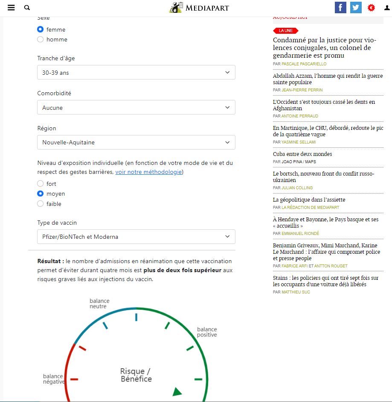
Task: Choose moyen exposure level
Action: (x=40, y=194)
